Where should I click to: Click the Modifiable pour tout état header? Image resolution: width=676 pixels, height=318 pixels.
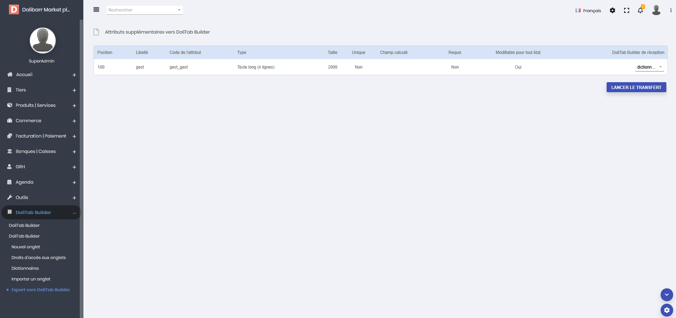(x=518, y=53)
